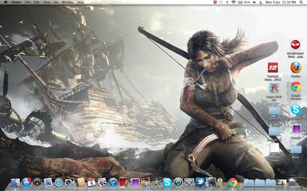This screenshot has width=307, height=191.
Task: Select the Lakers folder on desktop
Action: pos(274,110)
